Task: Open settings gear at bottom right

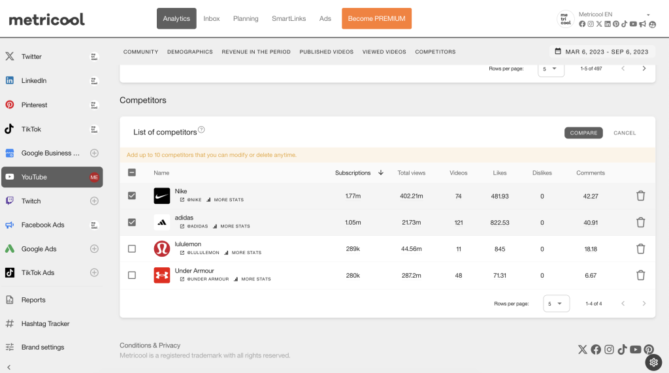Action: click(x=653, y=363)
